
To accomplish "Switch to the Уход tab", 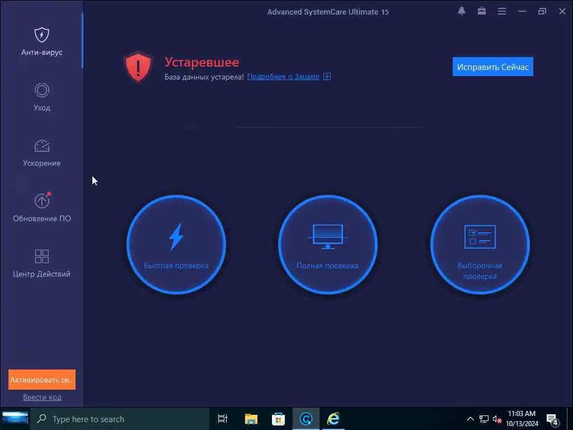I will (x=41, y=97).
